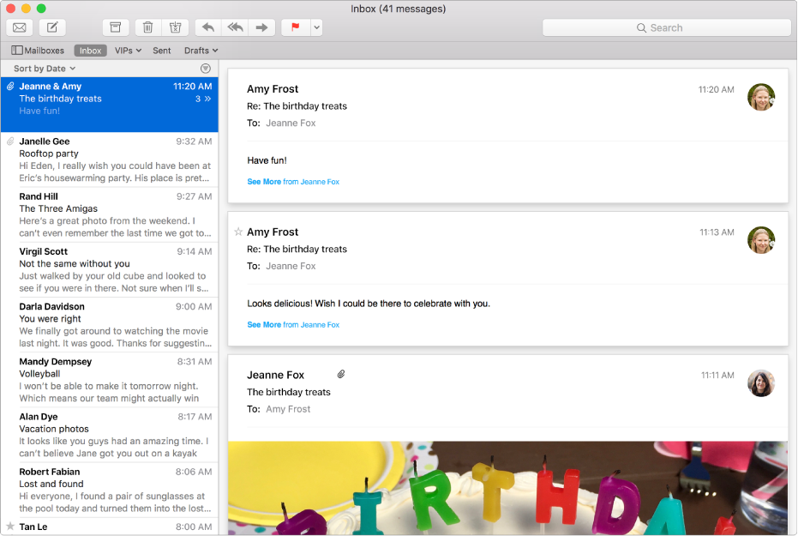Compose a new message

(x=52, y=27)
